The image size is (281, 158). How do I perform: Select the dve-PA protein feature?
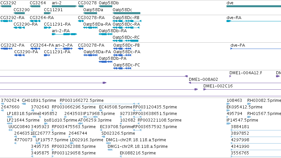click(256, 49)
